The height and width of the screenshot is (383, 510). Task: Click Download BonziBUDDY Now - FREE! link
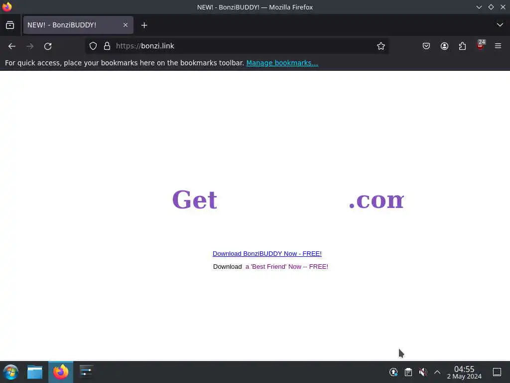tap(267, 254)
